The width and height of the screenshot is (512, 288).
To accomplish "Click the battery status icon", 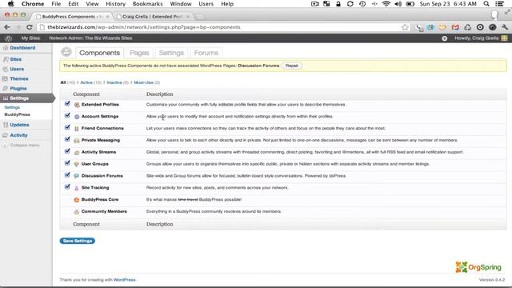I will tap(410, 4).
